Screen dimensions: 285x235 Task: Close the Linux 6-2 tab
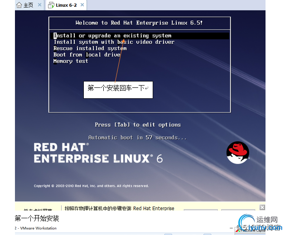pyautogui.click(x=82, y=5)
